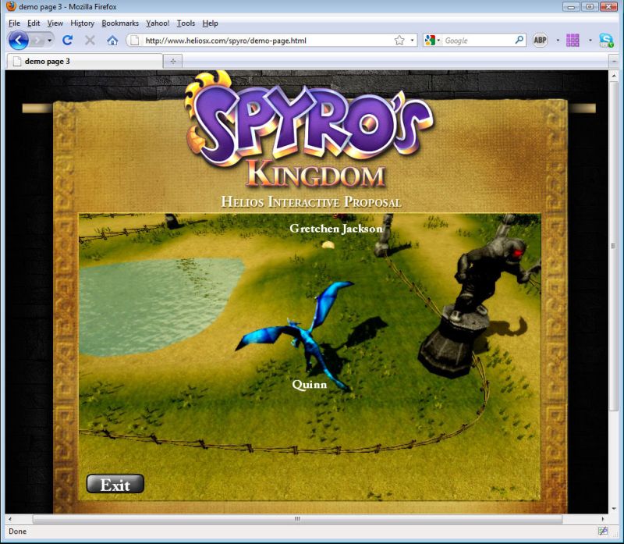Open the back/forward history dropdown arrow

click(x=49, y=41)
